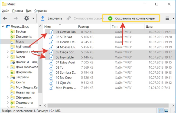Viewport: 176px width, 113px height.
Task: Select file 09 Sombra D...
Action: tap(66, 73)
